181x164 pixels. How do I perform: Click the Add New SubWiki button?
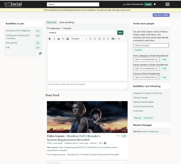pos(161,15)
